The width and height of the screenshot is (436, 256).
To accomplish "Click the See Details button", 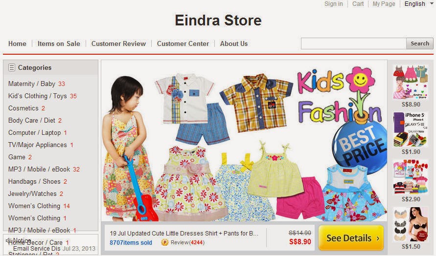I will (351, 238).
